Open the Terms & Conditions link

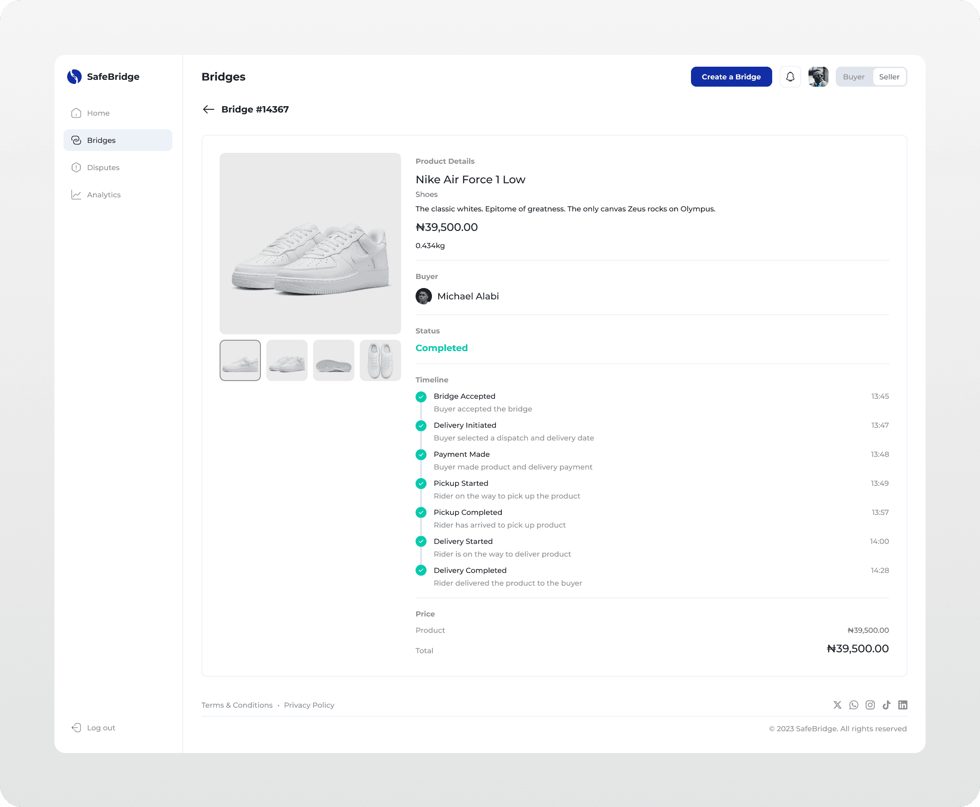click(237, 705)
